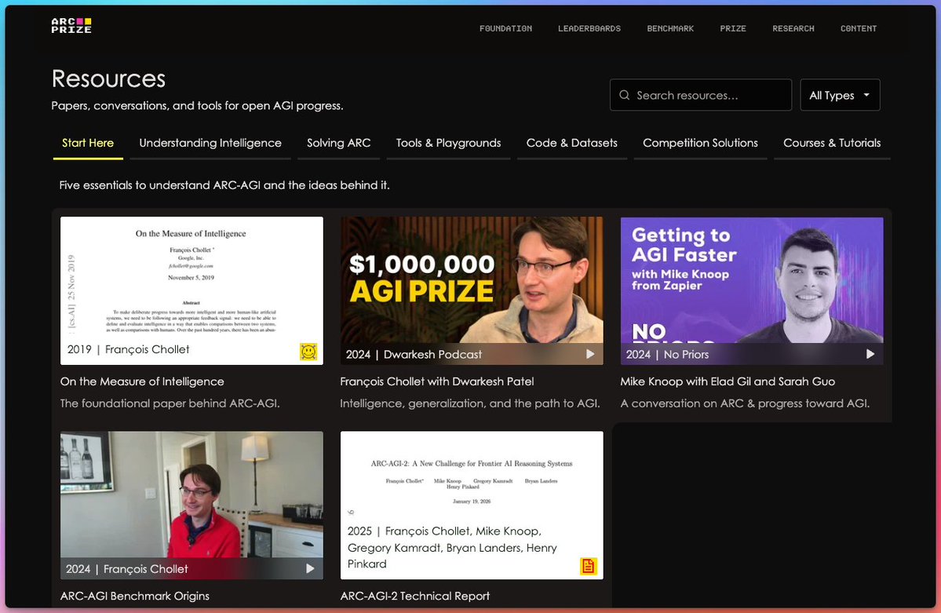The height and width of the screenshot is (613, 941).
Task: Open the $1,000,000 AGI Prize video thumbnail
Action: point(472,290)
